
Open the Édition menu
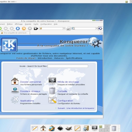(x=10, y=24)
